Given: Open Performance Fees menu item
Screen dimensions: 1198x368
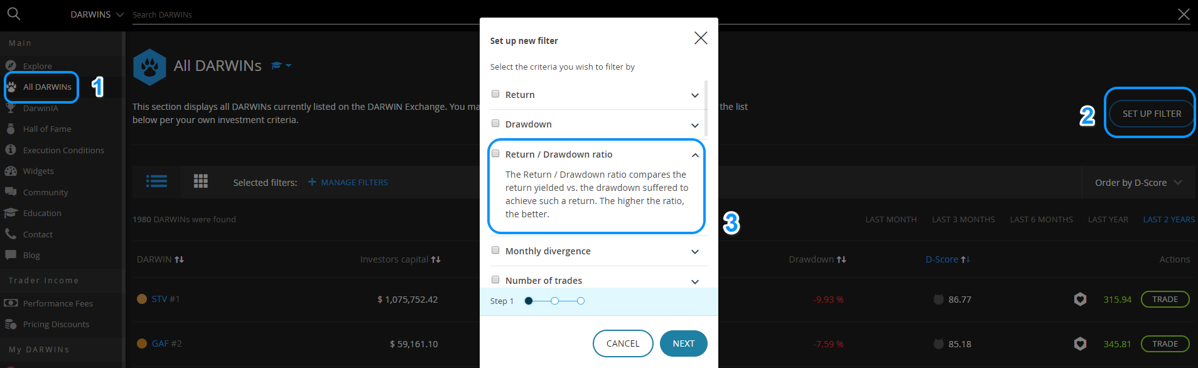Looking at the screenshot, I should click(x=58, y=303).
